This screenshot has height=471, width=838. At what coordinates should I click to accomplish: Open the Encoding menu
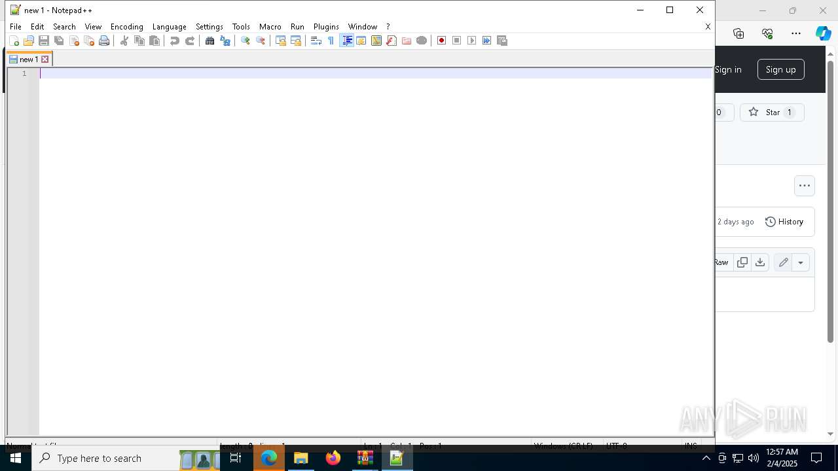point(127,27)
